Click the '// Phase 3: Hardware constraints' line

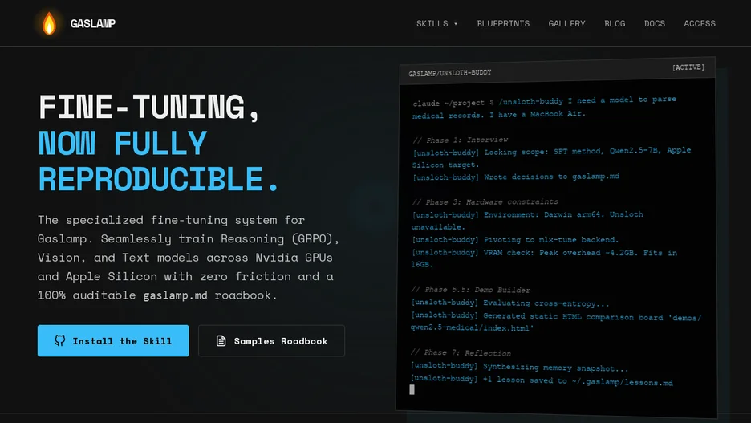pos(485,201)
